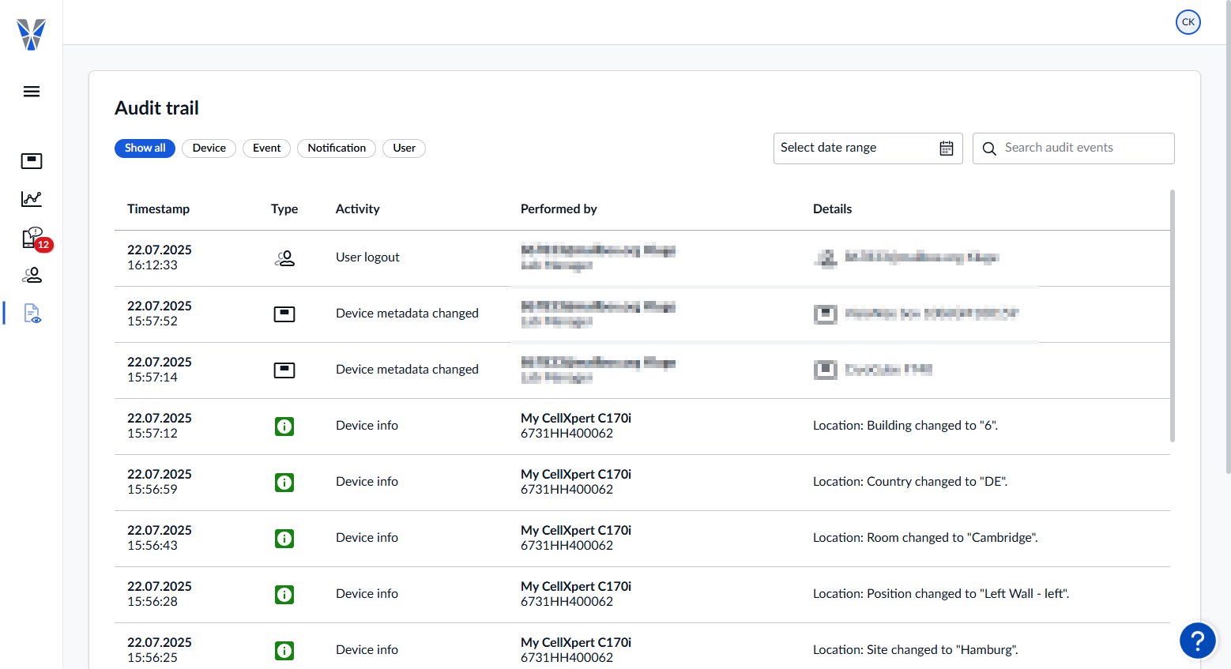Click the company logo at the top left
The height and width of the screenshot is (669, 1231).
31,34
